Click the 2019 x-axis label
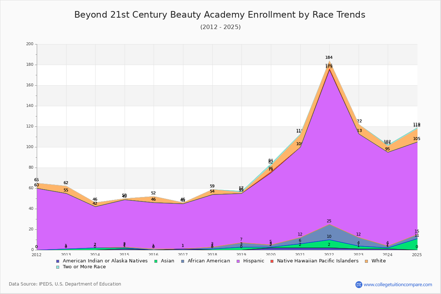 click(x=242, y=254)
